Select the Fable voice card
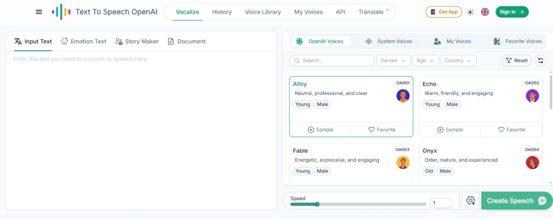The width and height of the screenshot is (553, 219). [x=351, y=164]
